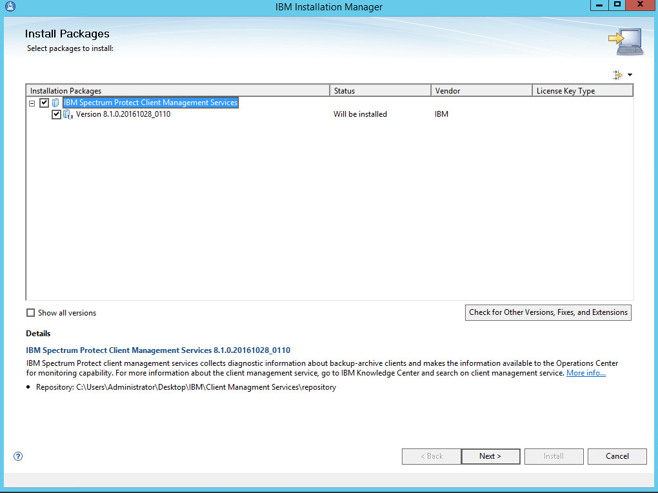
Task: Click the package icon beside IBM Spectrum Protect
Action: (x=56, y=103)
